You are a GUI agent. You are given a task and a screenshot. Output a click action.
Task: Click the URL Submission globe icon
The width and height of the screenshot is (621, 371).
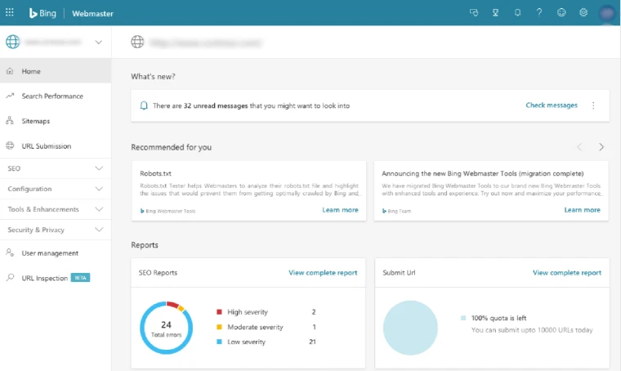pyautogui.click(x=10, y=145)
